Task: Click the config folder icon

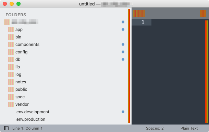Action: pyautogui.click(x=11, y=52)
